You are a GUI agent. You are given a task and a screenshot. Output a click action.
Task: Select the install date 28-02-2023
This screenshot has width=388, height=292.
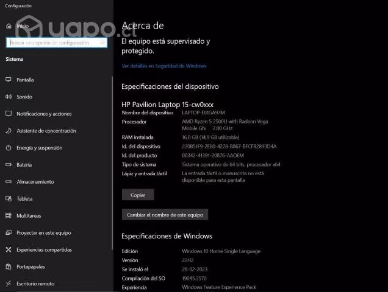195,269
